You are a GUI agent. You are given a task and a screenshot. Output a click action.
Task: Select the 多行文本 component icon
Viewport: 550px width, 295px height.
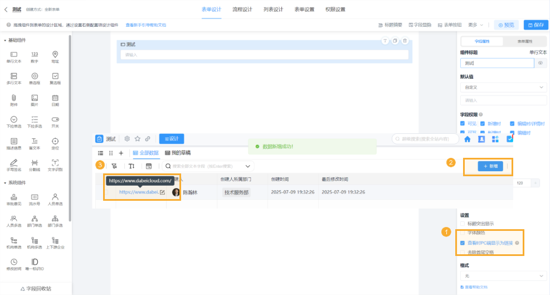coord(14,79)
